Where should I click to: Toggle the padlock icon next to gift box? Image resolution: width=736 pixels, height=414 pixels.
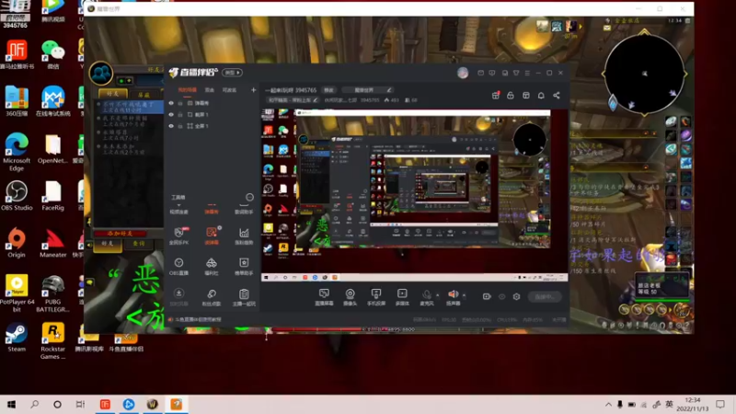pos(511,96)
